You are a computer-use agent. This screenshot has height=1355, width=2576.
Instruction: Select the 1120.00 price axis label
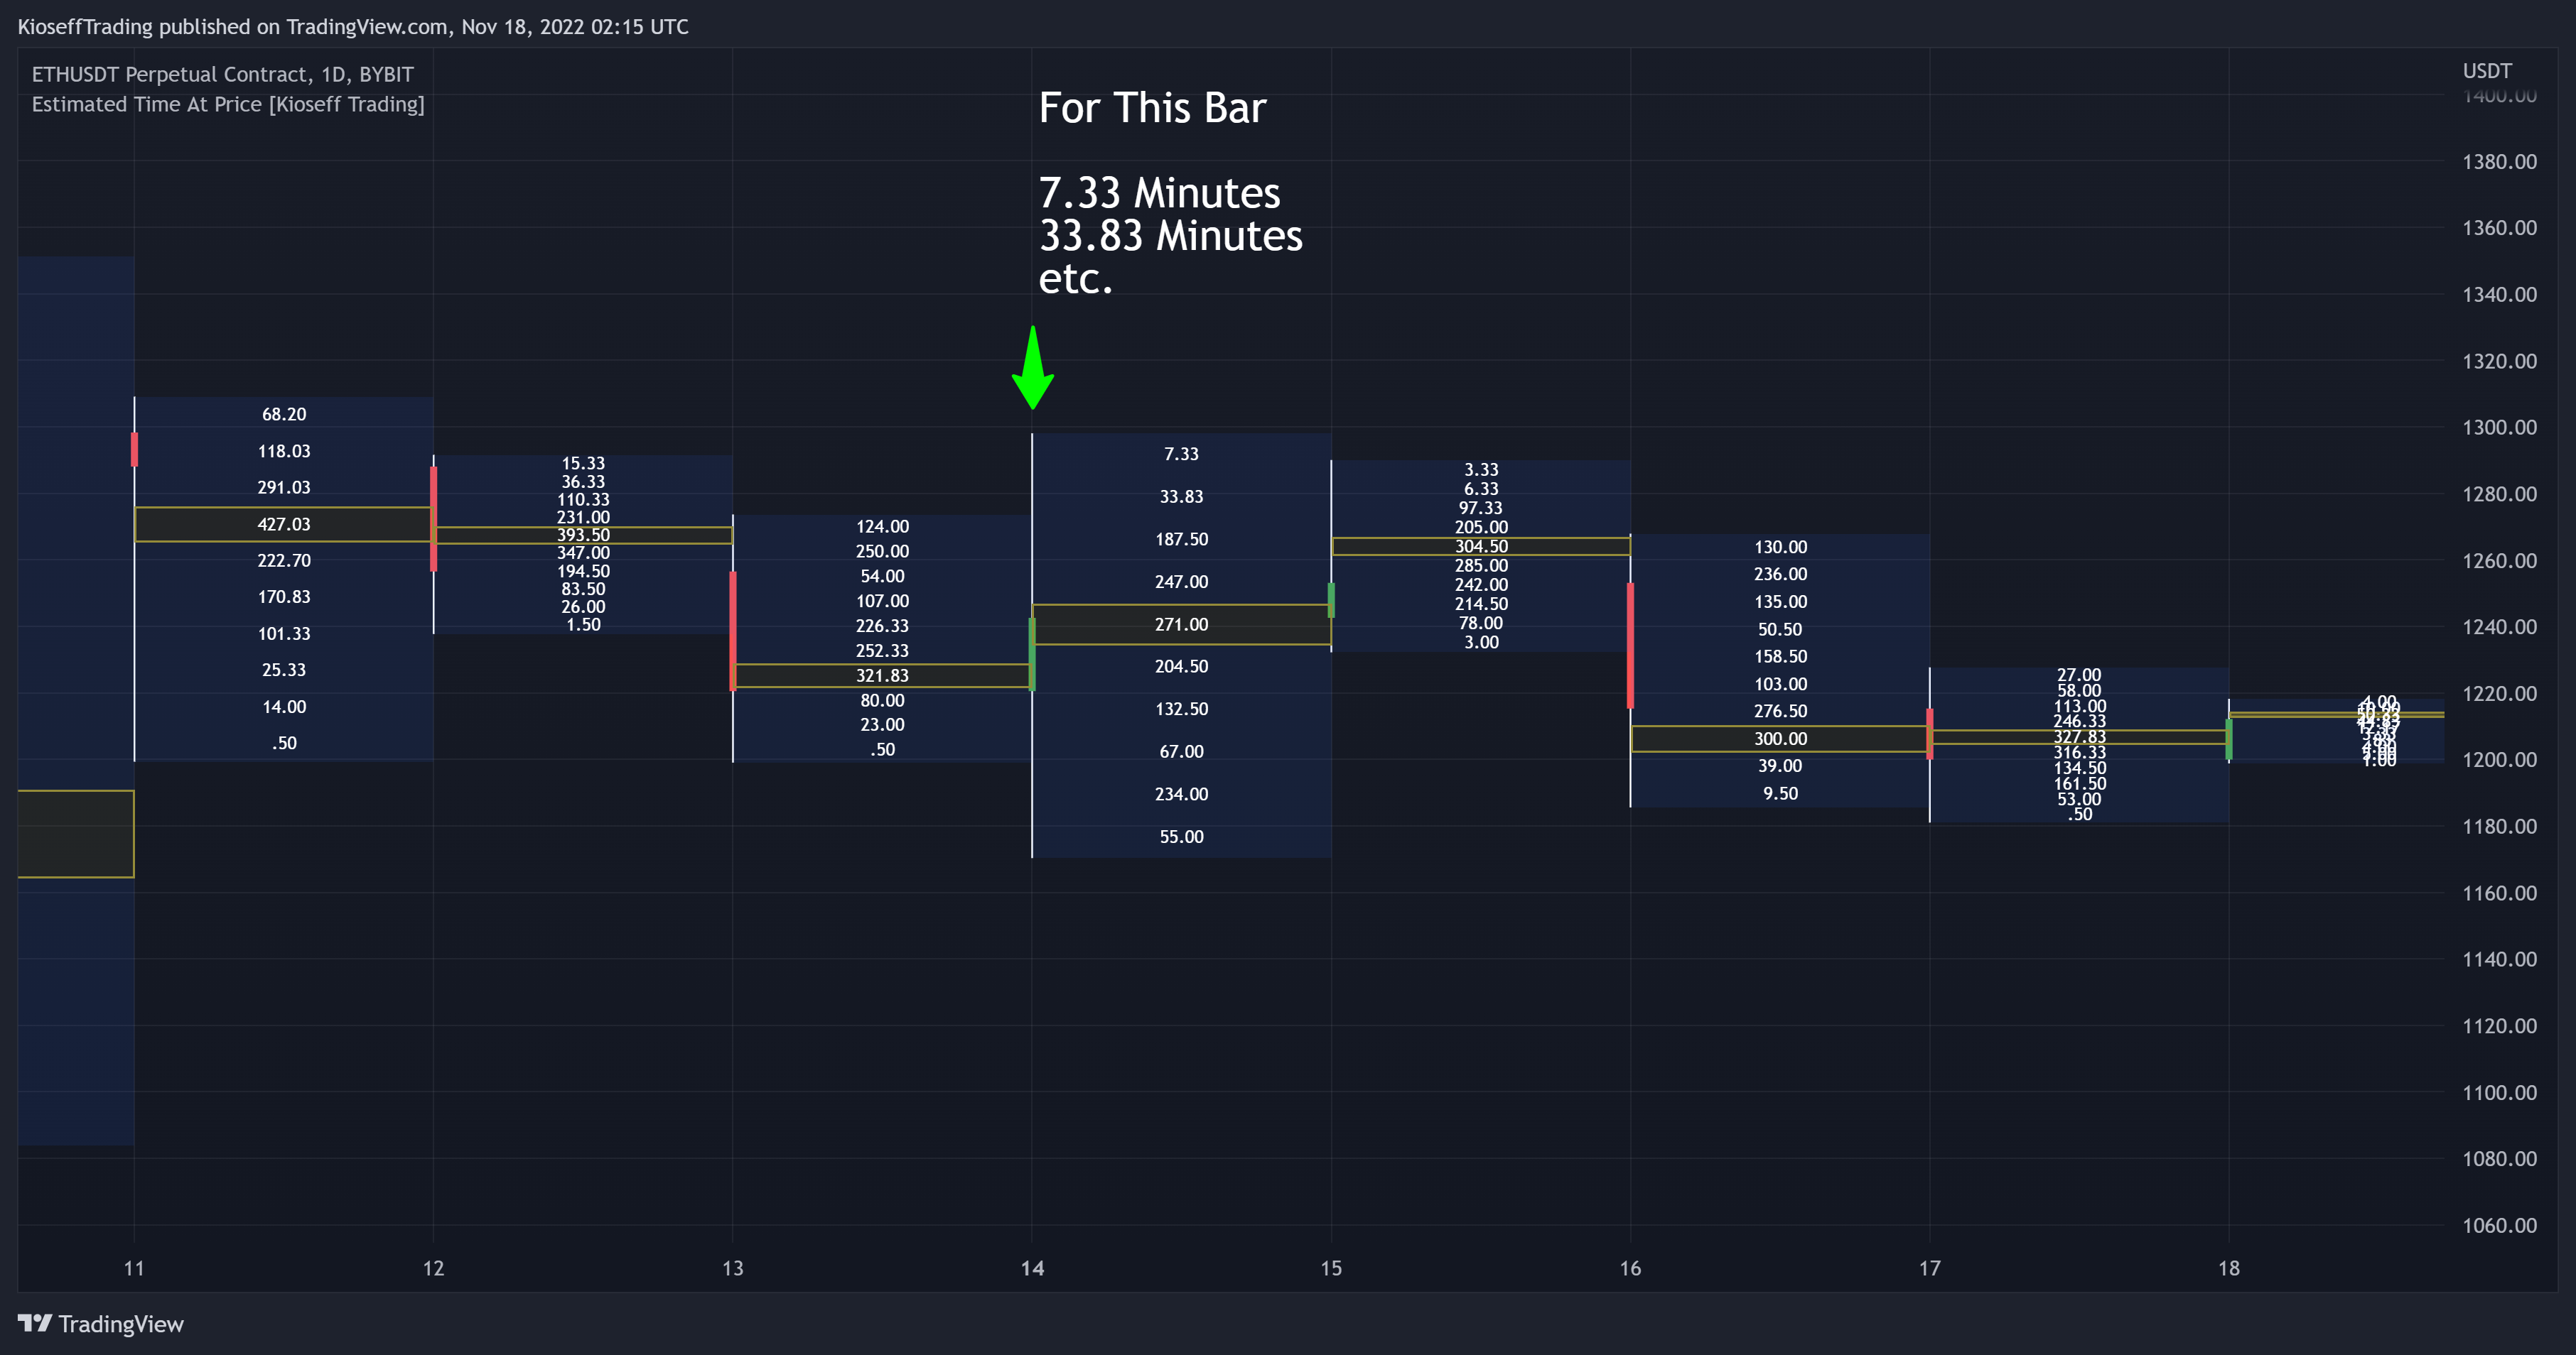coord(2499,1026)
